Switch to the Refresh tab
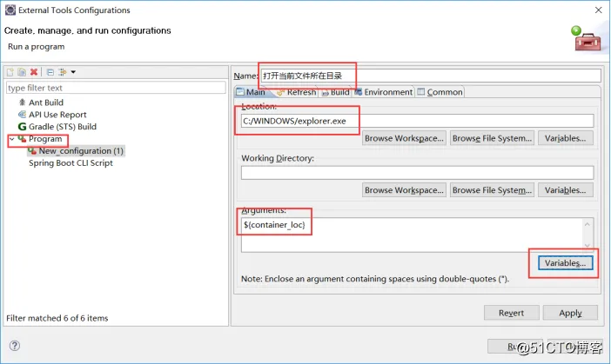The height and width of the screenshot is (364, 611). click(x=297, y=92)
